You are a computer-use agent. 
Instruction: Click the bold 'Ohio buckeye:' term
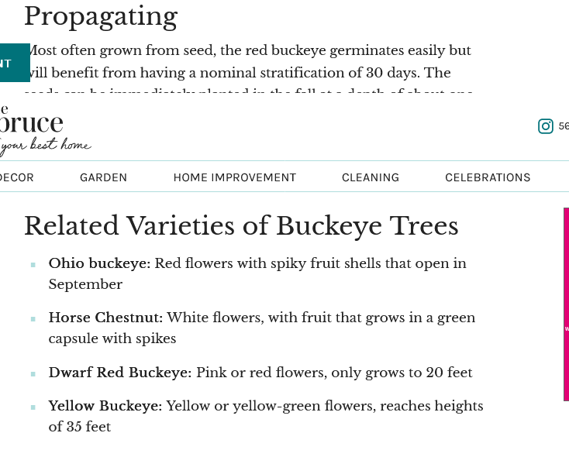click(99, 263)
